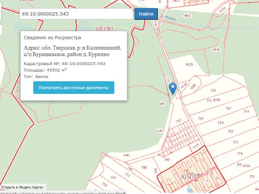259x194 pixels.
Task: Open Посмотреть доступные документы
Action: 74,87
